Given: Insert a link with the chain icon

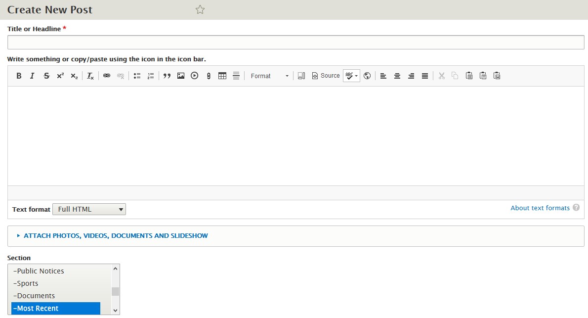Looking at the screenshot, I should 107,76.
